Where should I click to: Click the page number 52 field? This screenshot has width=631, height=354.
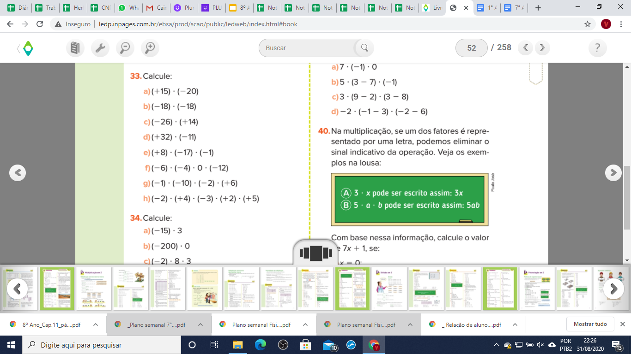coord(472,47)
